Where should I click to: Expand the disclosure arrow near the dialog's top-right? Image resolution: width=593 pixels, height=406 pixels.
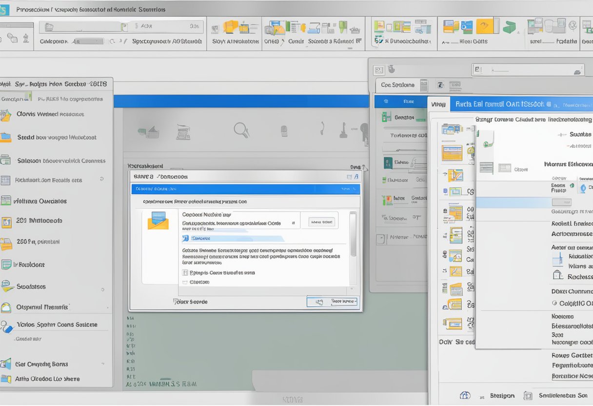[x=356, y=177]
